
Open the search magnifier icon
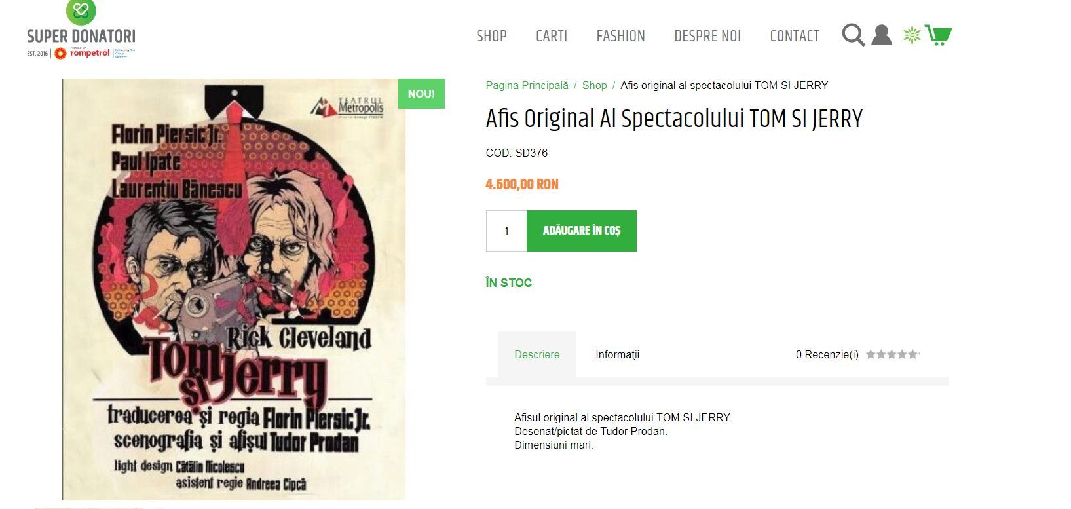click(x=853, y=35)
